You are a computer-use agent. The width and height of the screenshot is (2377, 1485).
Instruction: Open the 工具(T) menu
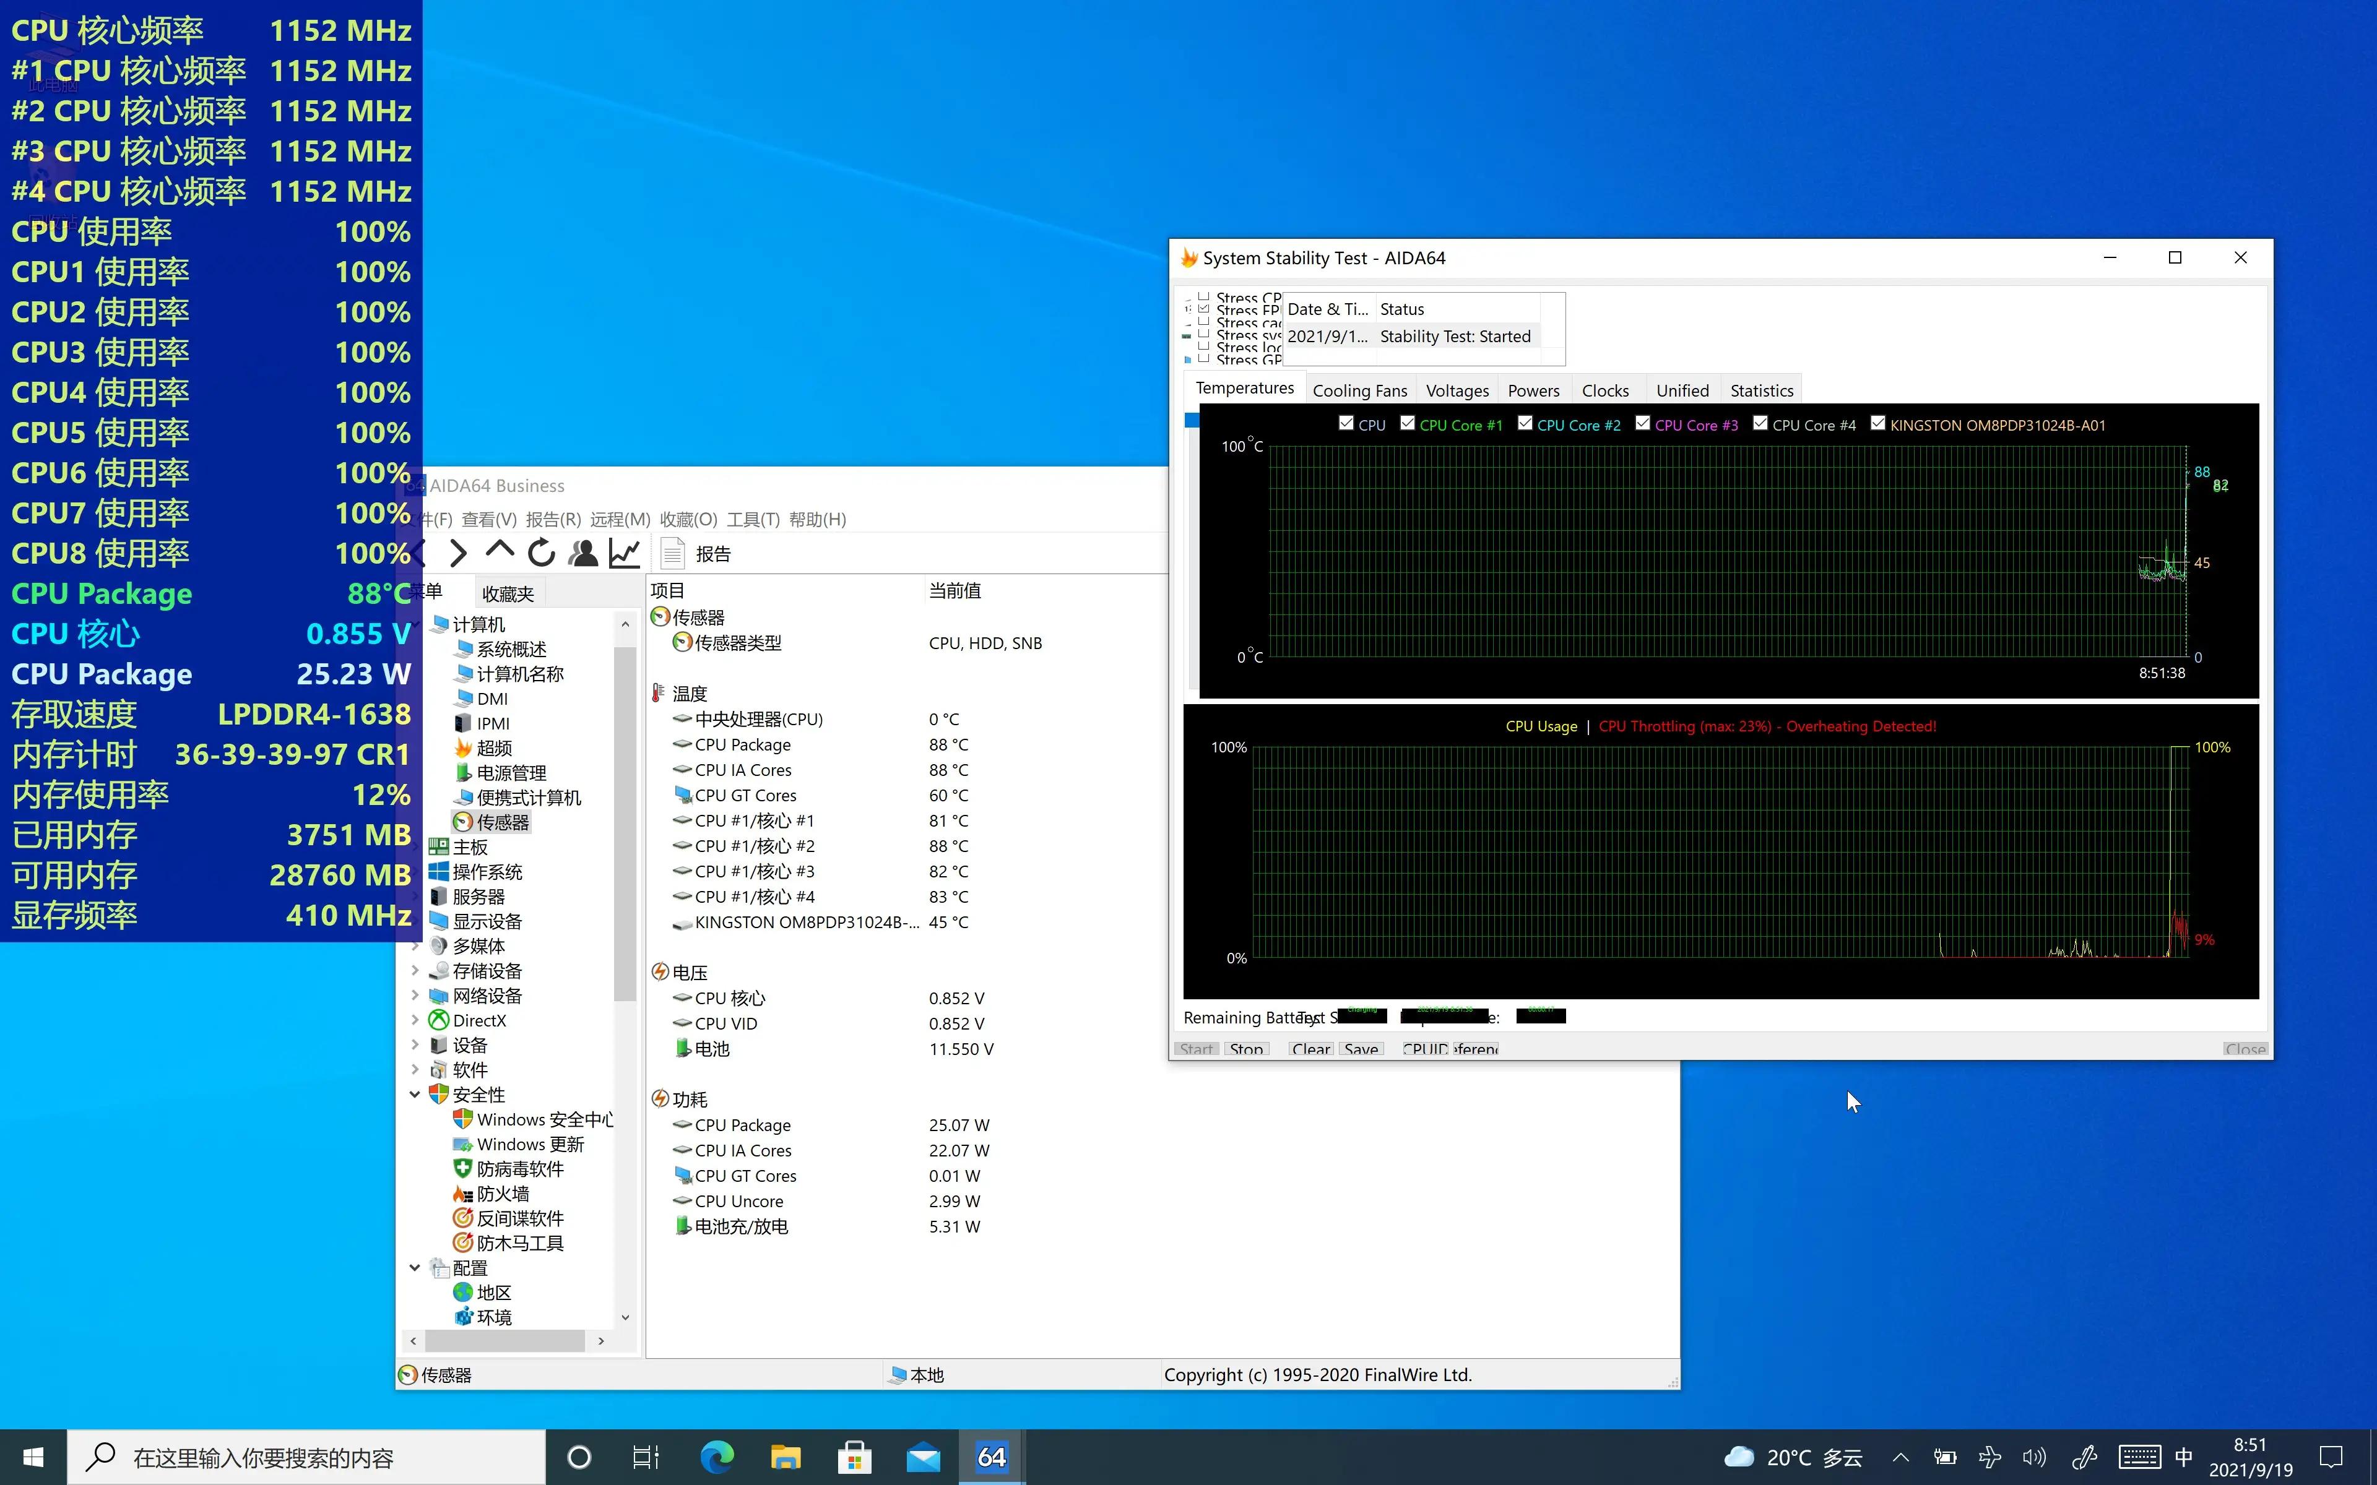pyautogui.click(x=752, y=520)
